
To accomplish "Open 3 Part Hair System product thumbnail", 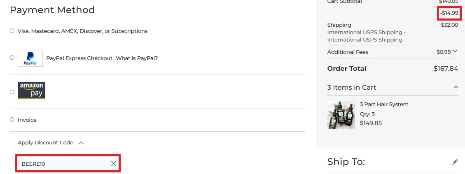I will tap(341, 115).
